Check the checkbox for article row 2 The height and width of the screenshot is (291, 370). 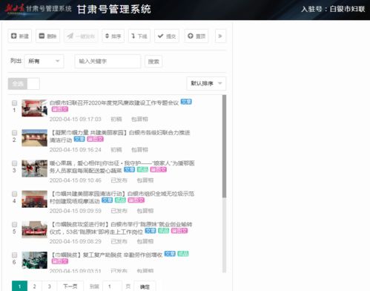pos(14,133)
